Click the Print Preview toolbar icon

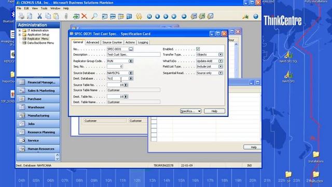point(30,16)
